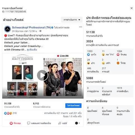Open the three-dot post options menu
Image resolution: width=135 pixels, height=135 pixels.
[x=81, y=27]
